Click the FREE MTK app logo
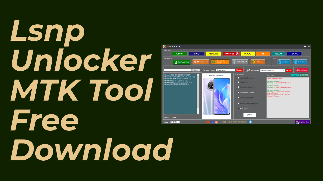 164,47
